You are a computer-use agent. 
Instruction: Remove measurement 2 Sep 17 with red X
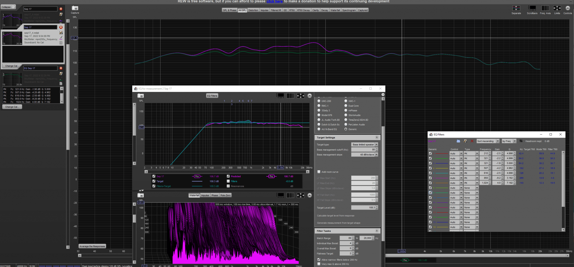click(x=61, y=27)
